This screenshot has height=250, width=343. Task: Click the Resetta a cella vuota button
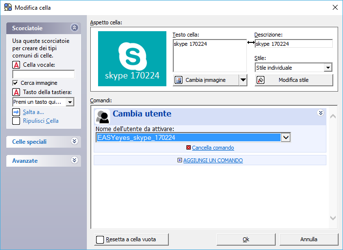point(131,239)
